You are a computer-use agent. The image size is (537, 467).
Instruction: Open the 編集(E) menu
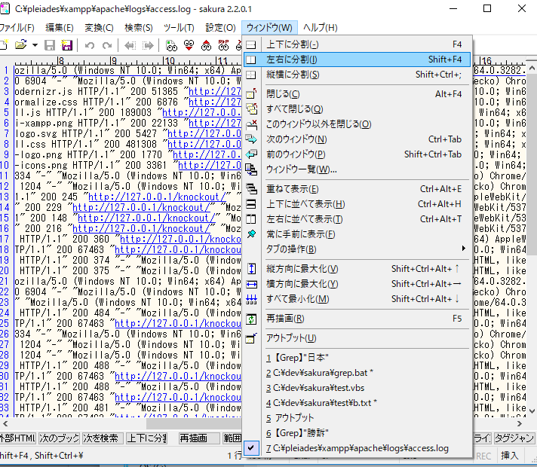click(x=60, y=28)
